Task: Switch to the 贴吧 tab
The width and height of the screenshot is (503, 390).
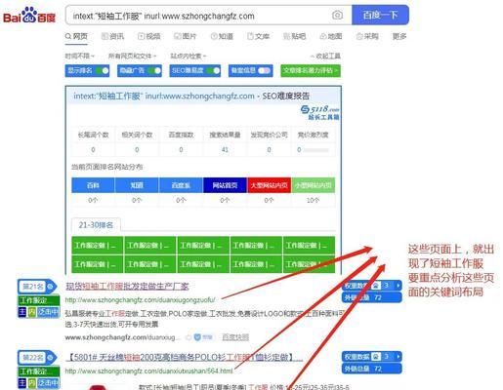Action: click(x=295, y=36)
